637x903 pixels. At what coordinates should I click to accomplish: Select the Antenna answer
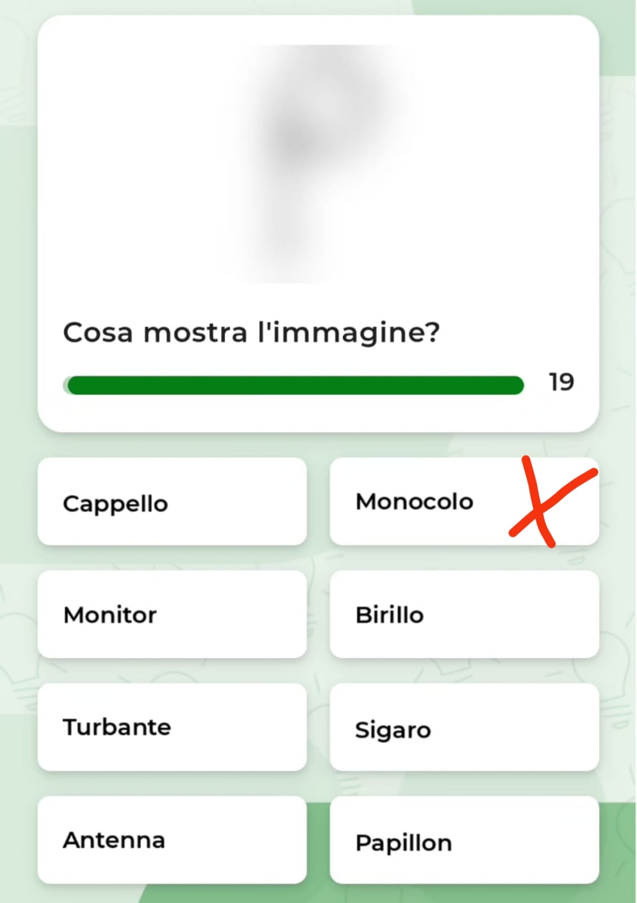[172, 840]
